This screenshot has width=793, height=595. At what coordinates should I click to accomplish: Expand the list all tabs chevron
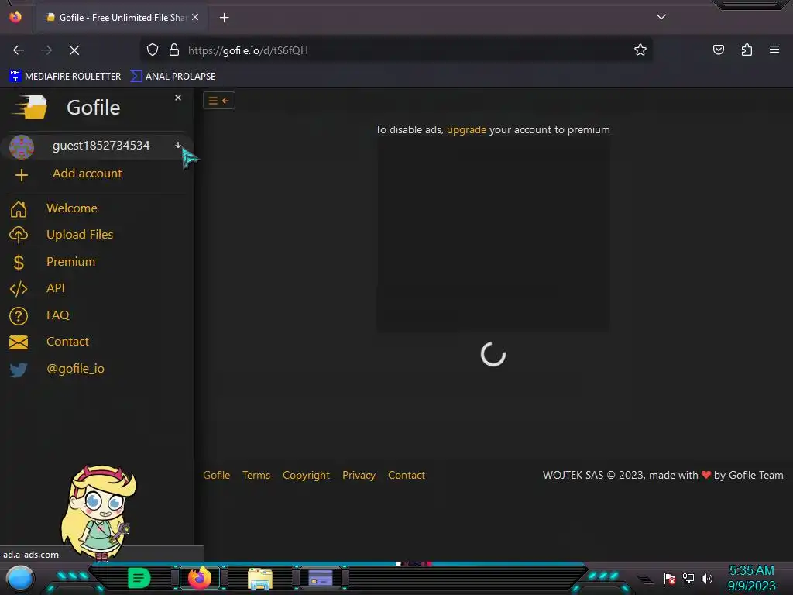click(x=661, y=17)
